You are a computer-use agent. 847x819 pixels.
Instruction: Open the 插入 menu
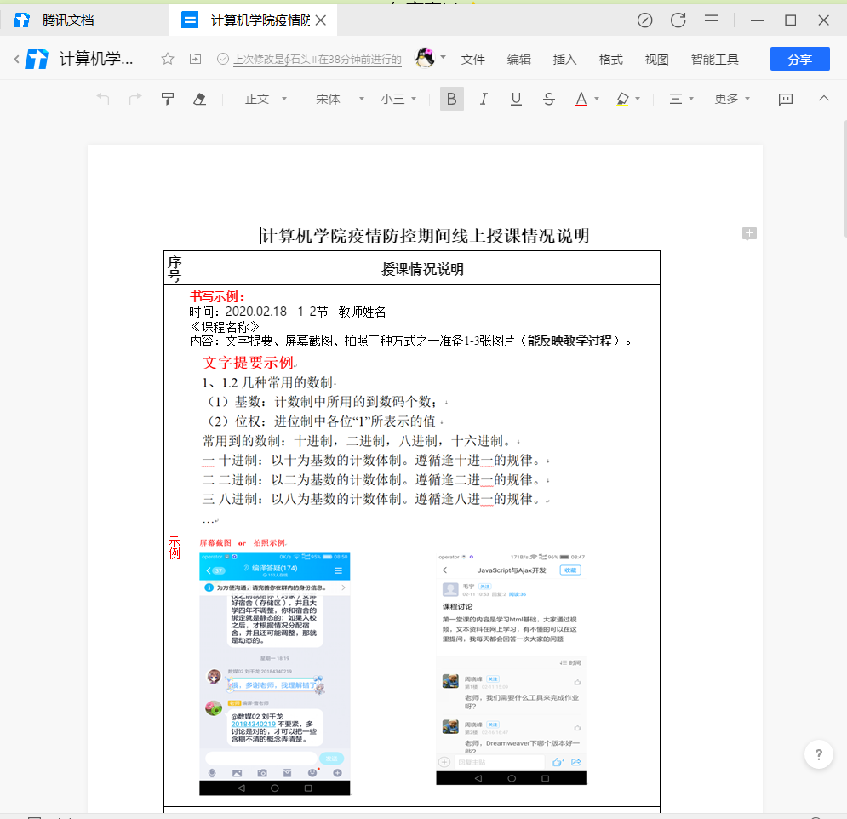[564, 59]
